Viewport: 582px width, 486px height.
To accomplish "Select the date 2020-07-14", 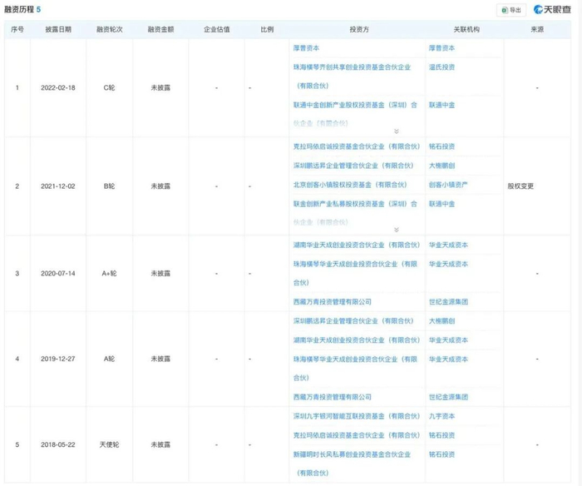I will [58, 274].
